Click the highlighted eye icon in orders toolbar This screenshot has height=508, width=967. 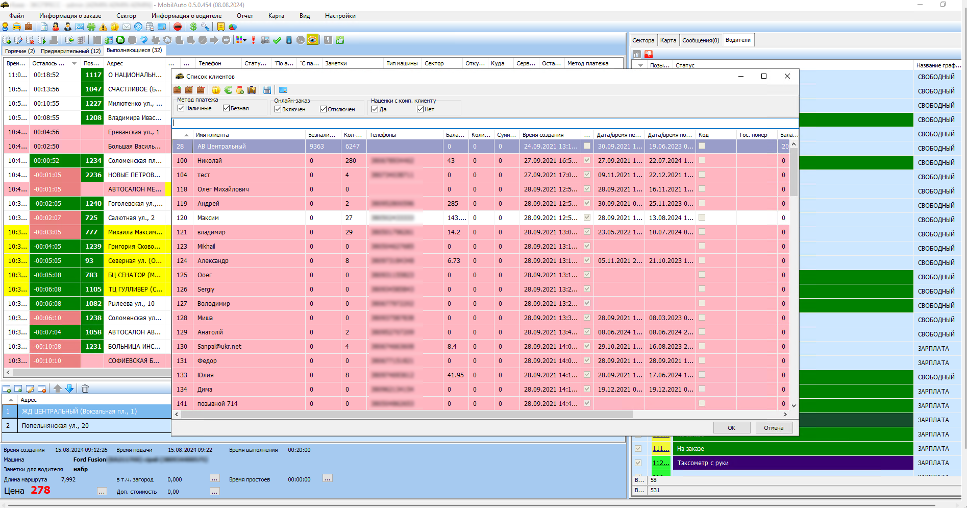pyautogui.click(x=312, y=40)
